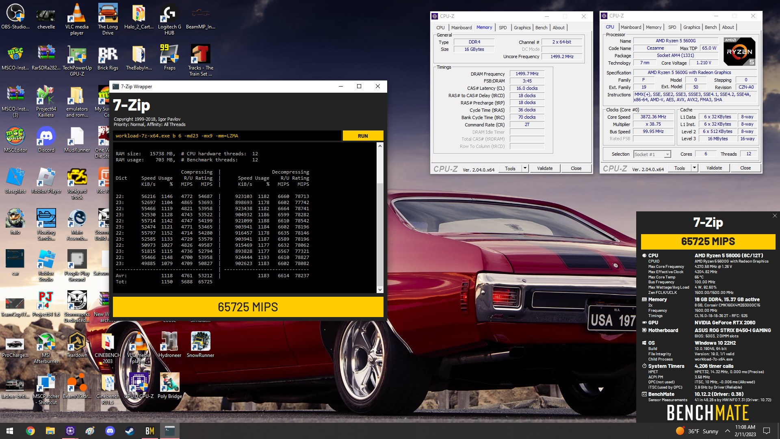Screen dimensions: 780x439
Task: Select SPD tab in Memory CPU-Z window
Action: (x=503, y=28)
